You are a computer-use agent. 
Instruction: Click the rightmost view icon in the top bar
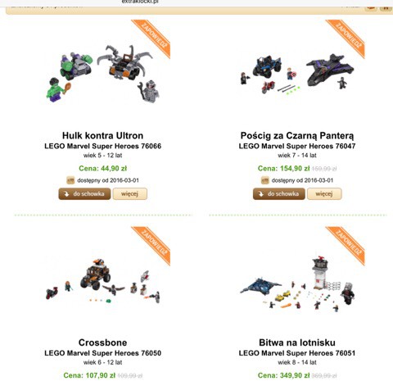pos(386,7)
